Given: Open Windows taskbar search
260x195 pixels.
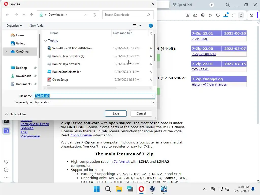Looking at the screenshot, I should (x=108, y=189).
